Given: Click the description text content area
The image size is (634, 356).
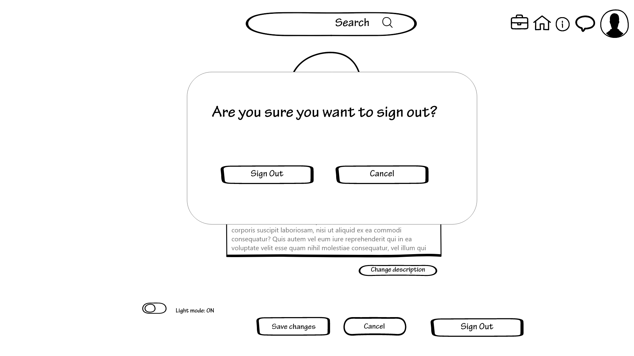Looking at the screenshot, I should pyautogui.click(x=333, y=239).
